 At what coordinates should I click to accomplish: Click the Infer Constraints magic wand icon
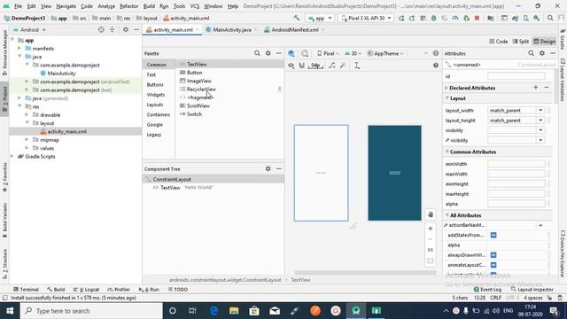[x=343, y=66]
